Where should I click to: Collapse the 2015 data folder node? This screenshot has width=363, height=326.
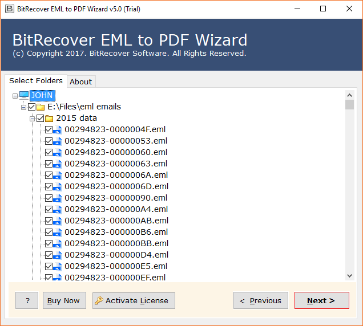[x=32, y=119]
